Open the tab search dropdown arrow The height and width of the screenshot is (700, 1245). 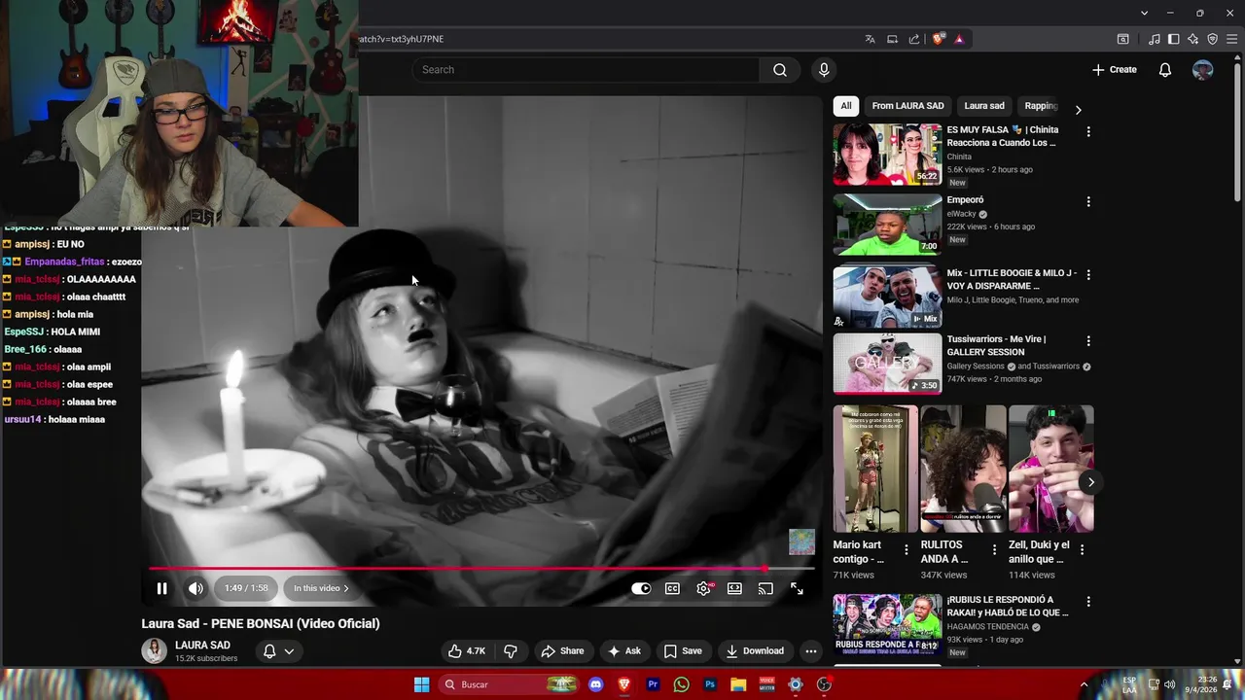[1145, 13]
